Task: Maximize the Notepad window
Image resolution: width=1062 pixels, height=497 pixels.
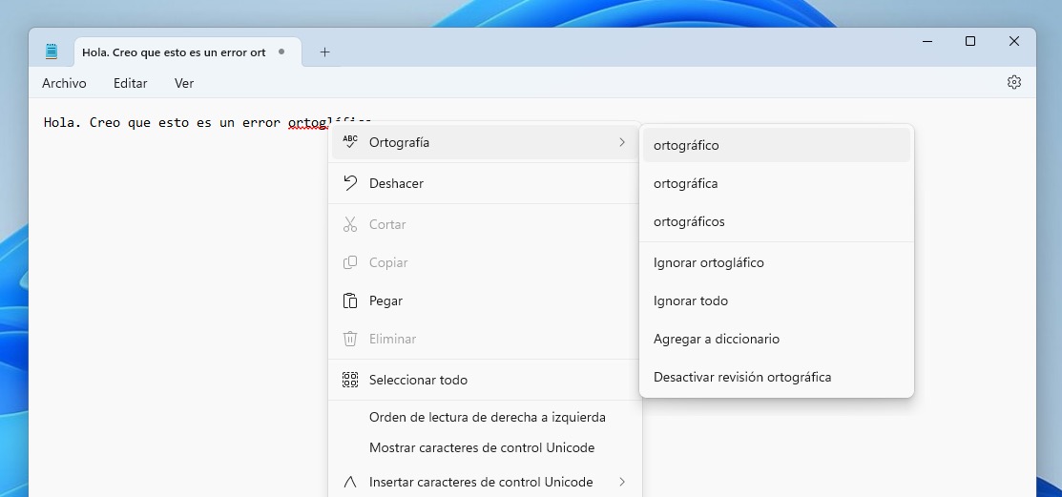Action: pyautogui.click(x=969, y=41)
